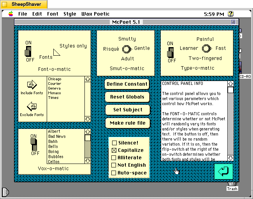Click the info text scrollbar track
Viewport: 253px width, 199px height.
point(230,124)
